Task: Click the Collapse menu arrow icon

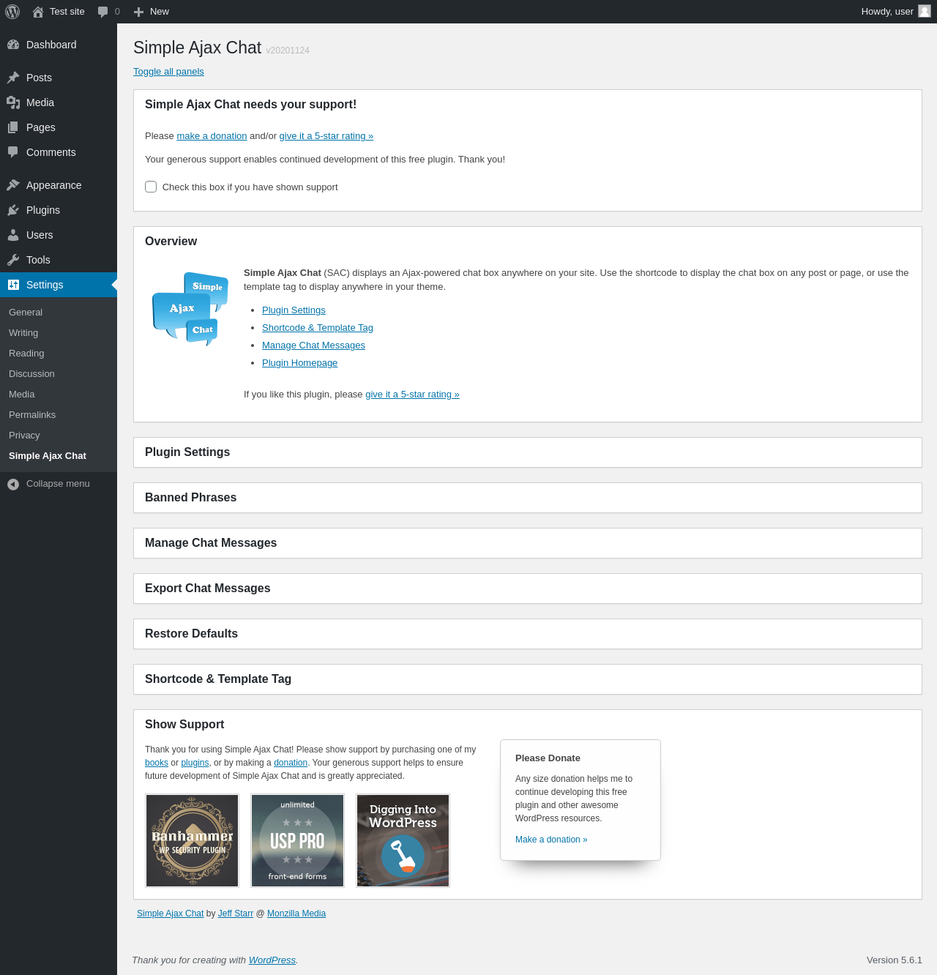Action: click(13, 484)
